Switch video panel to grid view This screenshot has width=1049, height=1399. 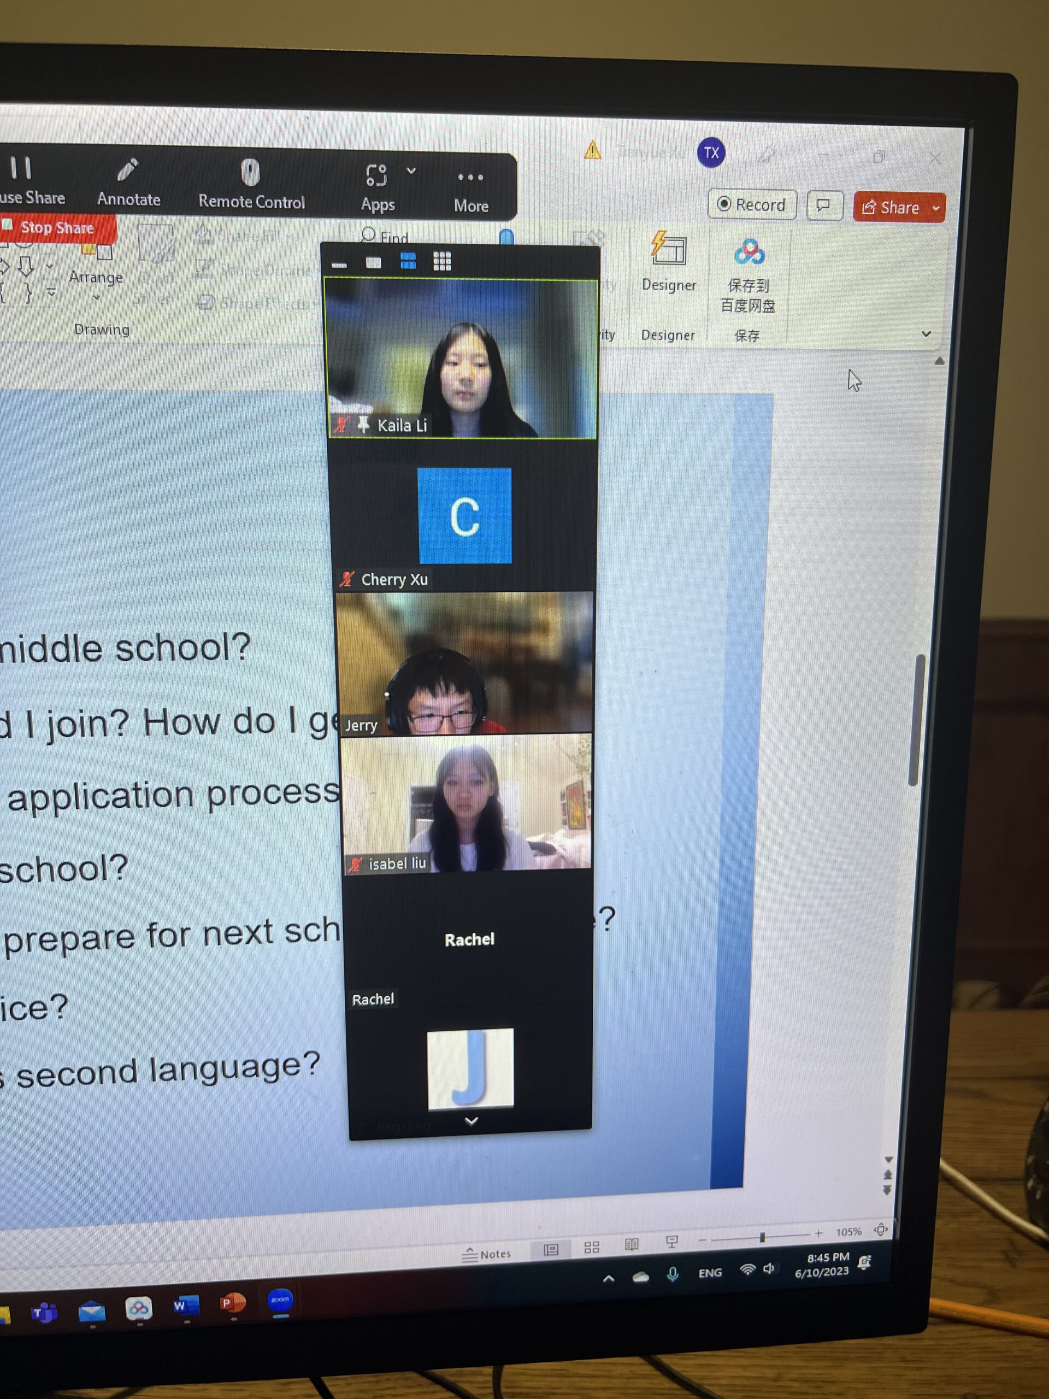(442, 261)
